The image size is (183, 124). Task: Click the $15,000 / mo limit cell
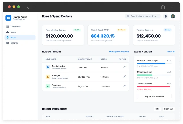pos(84,77)
